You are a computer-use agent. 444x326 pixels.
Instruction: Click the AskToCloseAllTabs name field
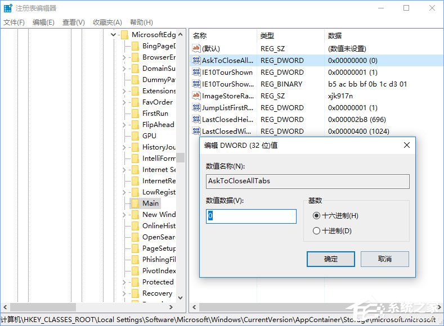[307, 181]
